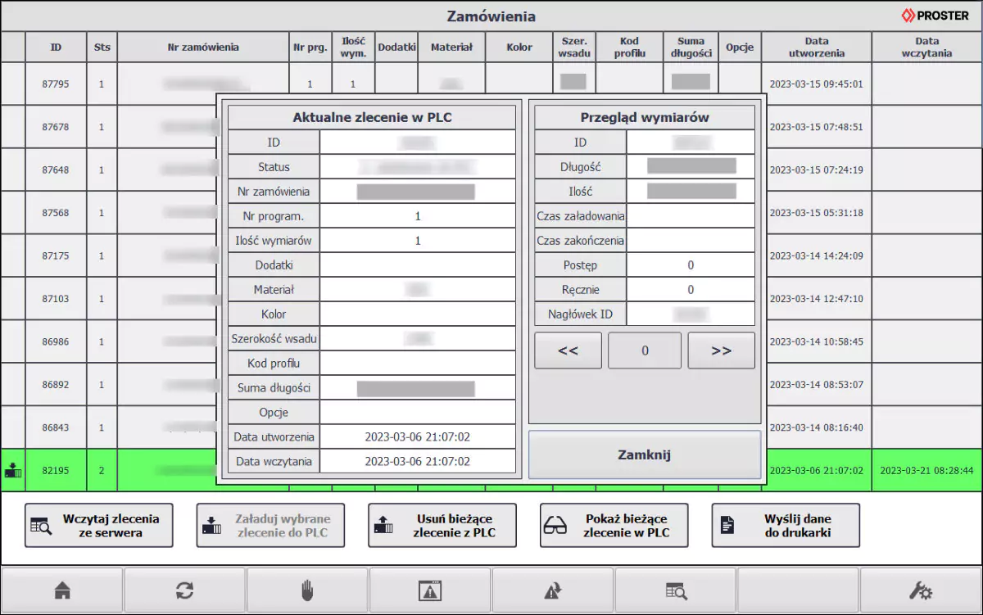Send data with Wyślij dane do drukarki
Viewport: 983px width, 615px height.
(x=785, y=525)
